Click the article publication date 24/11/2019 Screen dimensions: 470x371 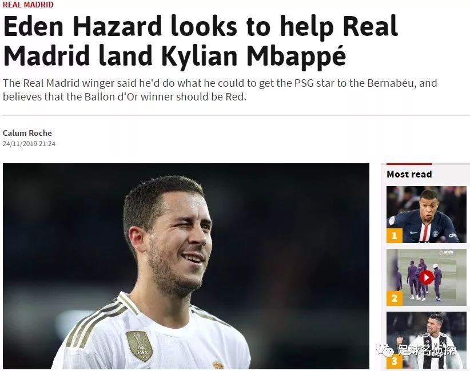click(20, 144)
